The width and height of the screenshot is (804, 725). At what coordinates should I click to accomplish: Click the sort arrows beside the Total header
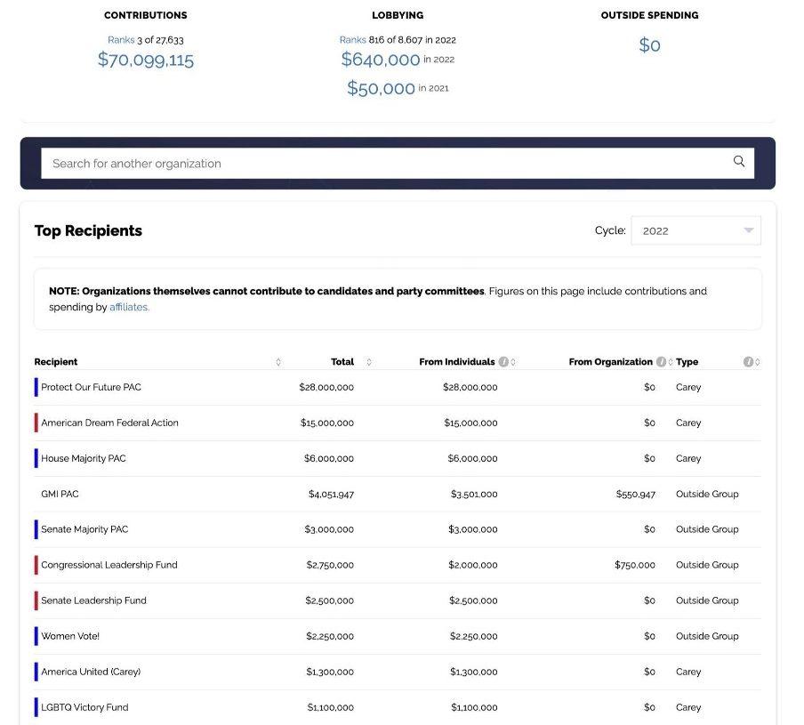[x=369, y=362]
